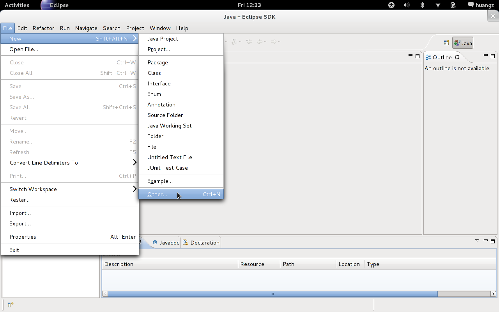Screen dimensions: 499x312
Task: Click the Forward navigation arrow in toolbar
Action: 273,42
